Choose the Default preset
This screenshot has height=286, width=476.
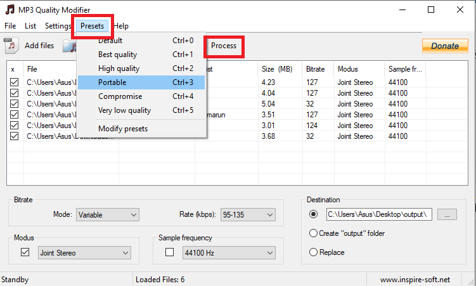pyautogui.click(x=141, y=41)
